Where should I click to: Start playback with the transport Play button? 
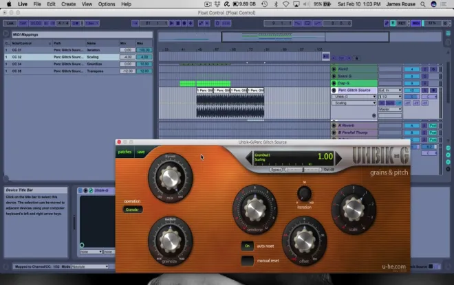[x=172, y=23]
